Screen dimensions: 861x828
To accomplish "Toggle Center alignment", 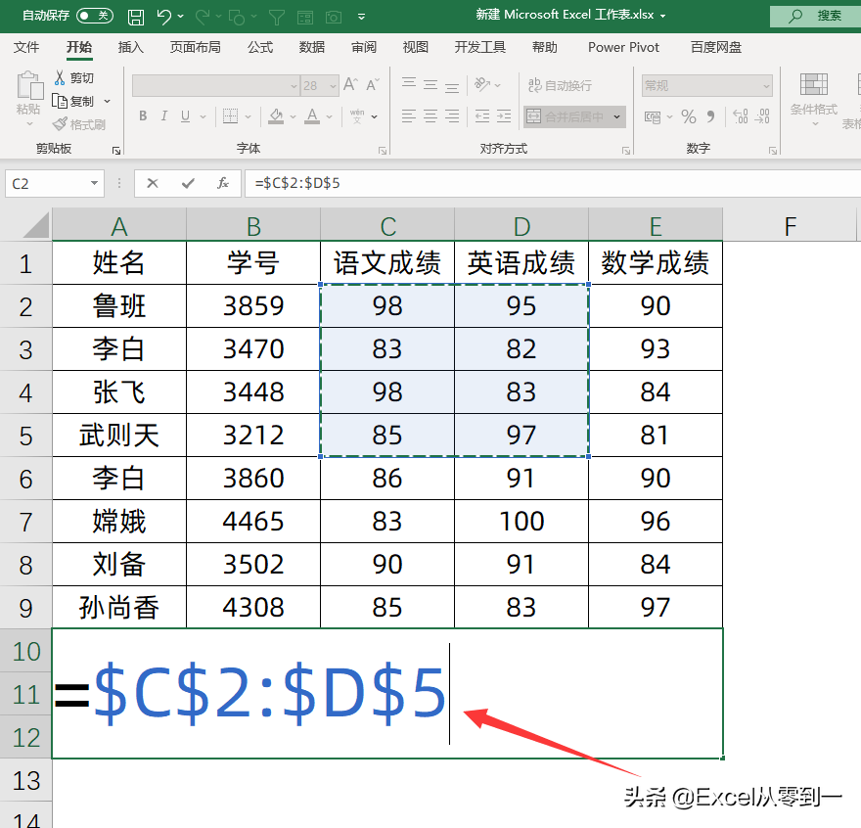I will (x=429, y=115).
